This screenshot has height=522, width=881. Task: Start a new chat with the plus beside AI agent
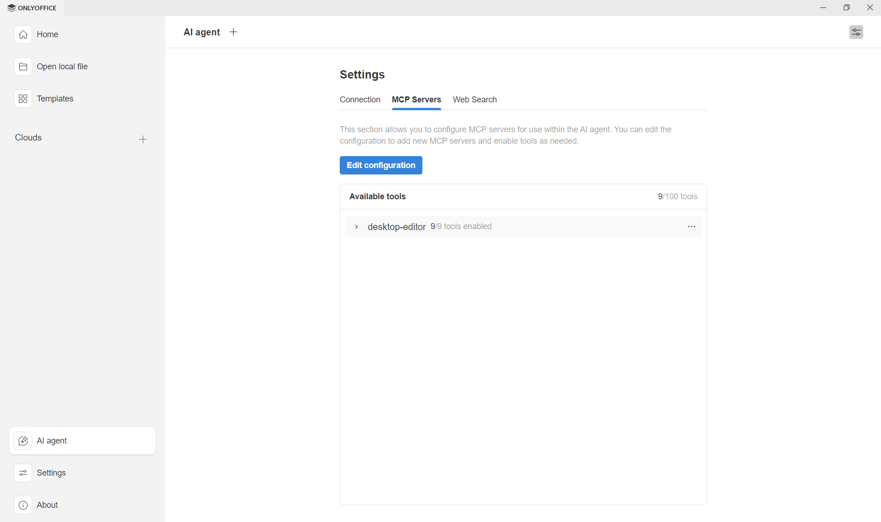[x=233, y=32]
